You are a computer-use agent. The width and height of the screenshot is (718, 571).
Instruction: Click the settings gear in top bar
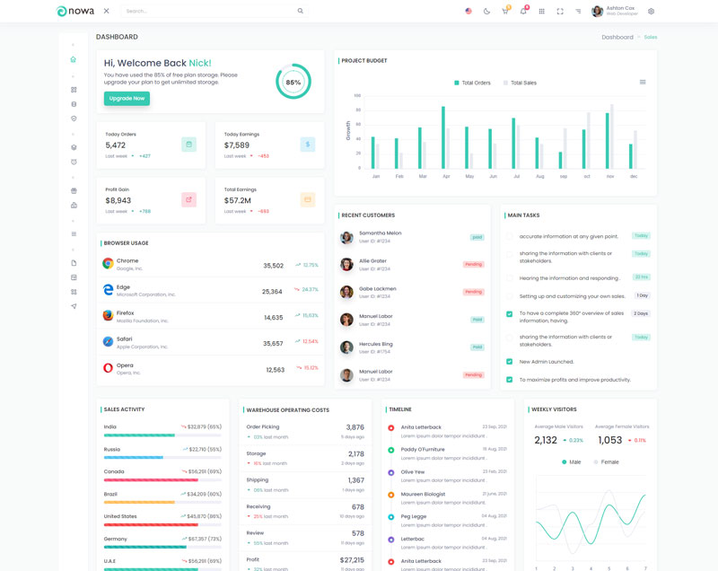coord(651,12)
